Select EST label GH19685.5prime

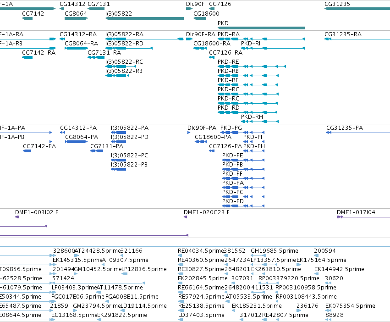(x=275, y=251)
